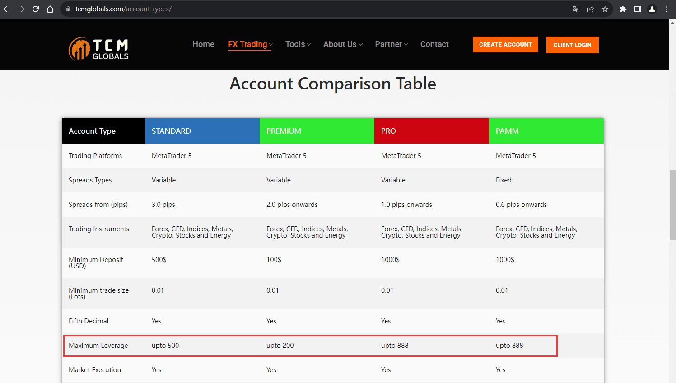Select the STANDARD column header
The height and width of the screenshot is (383, 676).
point(202,131)
